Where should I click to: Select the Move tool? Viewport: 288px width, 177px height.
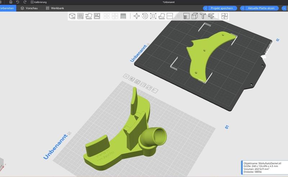click(136, 16)
